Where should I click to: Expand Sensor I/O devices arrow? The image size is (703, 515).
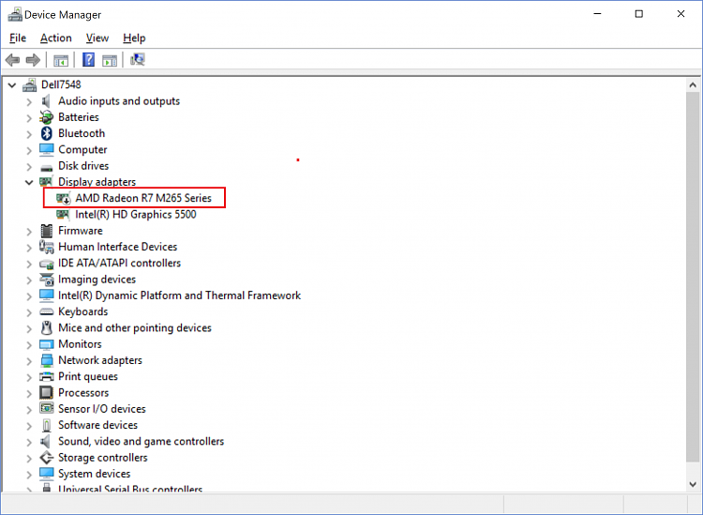coord(29,410)
